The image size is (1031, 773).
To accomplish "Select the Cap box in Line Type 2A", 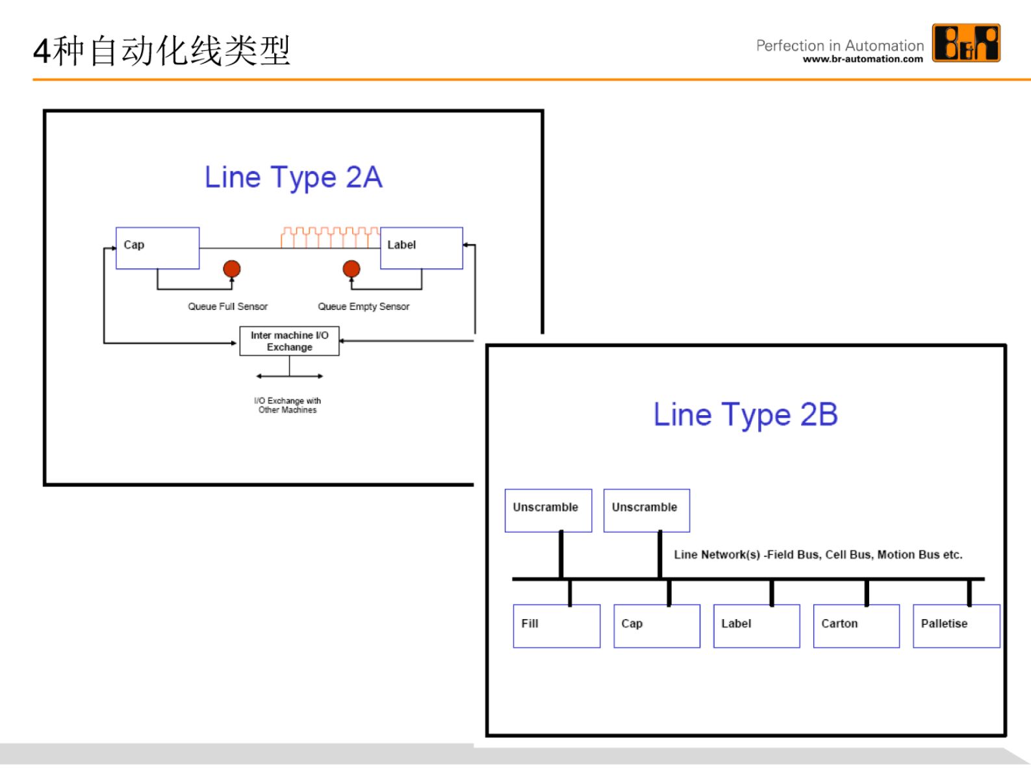I will [158, 248].
